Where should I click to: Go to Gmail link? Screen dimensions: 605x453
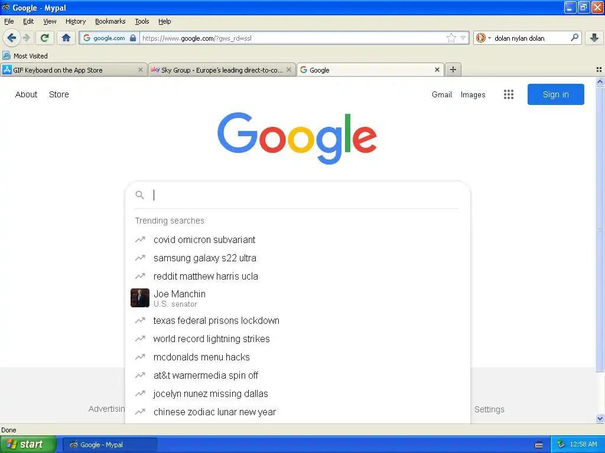441,94
